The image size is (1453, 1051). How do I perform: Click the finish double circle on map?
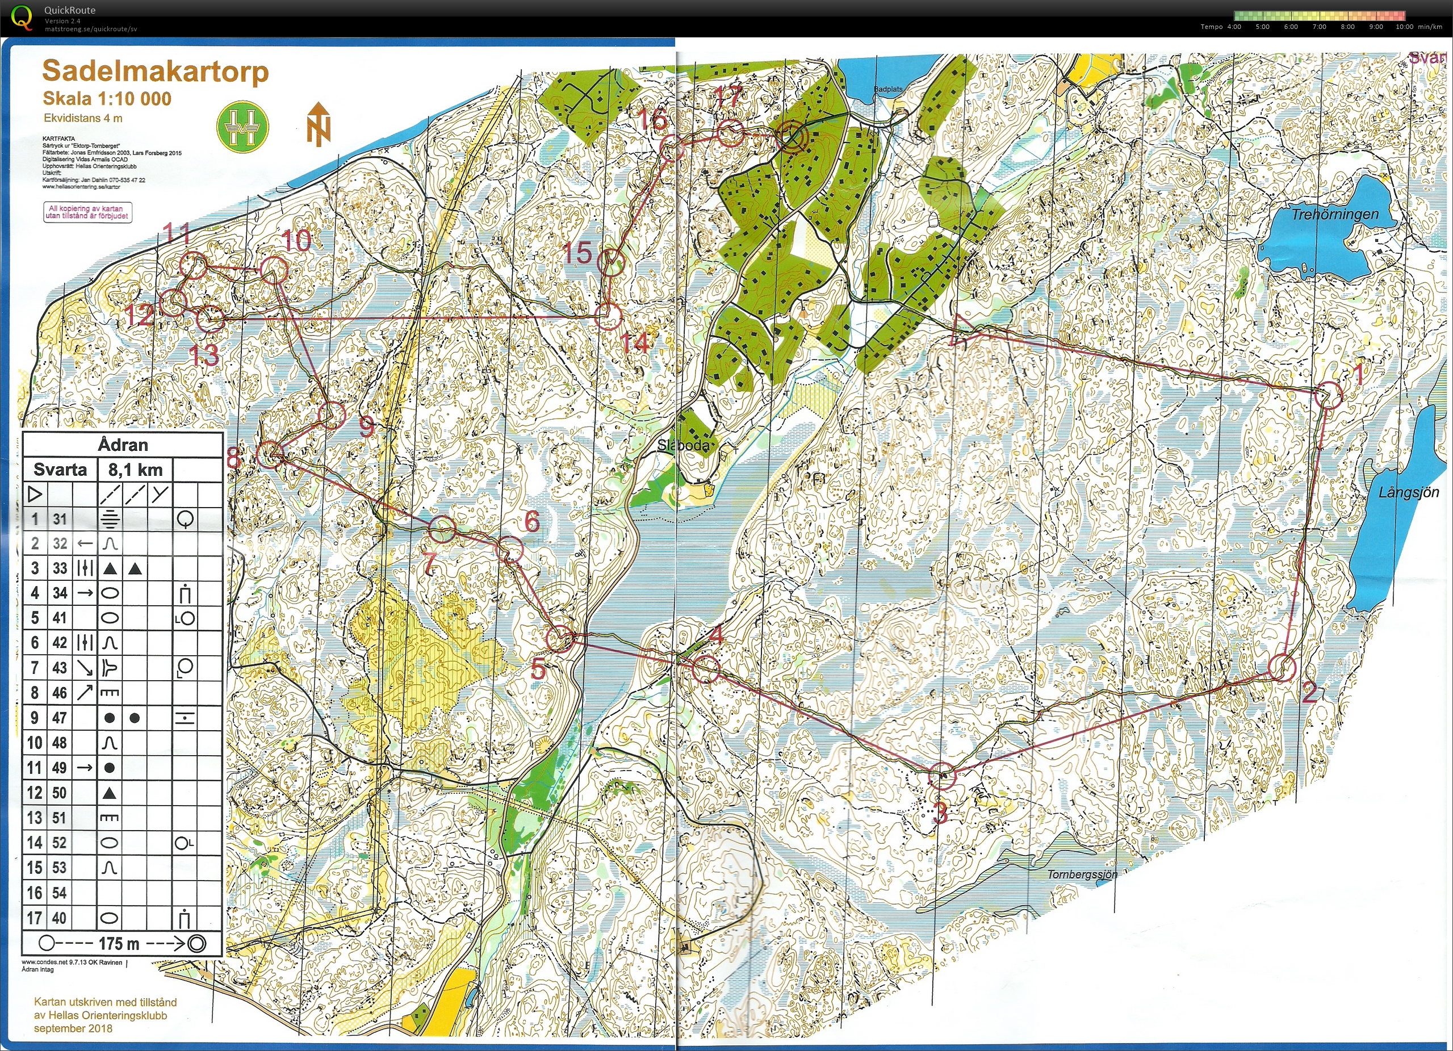(x=792, y=137)
